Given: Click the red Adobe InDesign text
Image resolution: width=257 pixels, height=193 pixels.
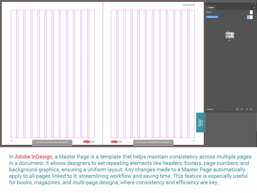Looking at the screenshot, I should click(x=33, y=157).
